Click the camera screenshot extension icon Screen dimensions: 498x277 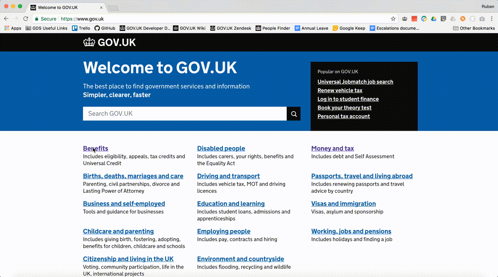coord(482,19)
